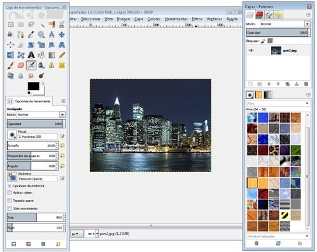Select the Paths tool
Screen dimensions: 317x252
(21, 34)
